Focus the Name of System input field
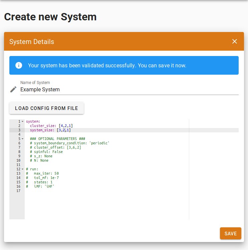Screen dimensions: 248x250 129,90
